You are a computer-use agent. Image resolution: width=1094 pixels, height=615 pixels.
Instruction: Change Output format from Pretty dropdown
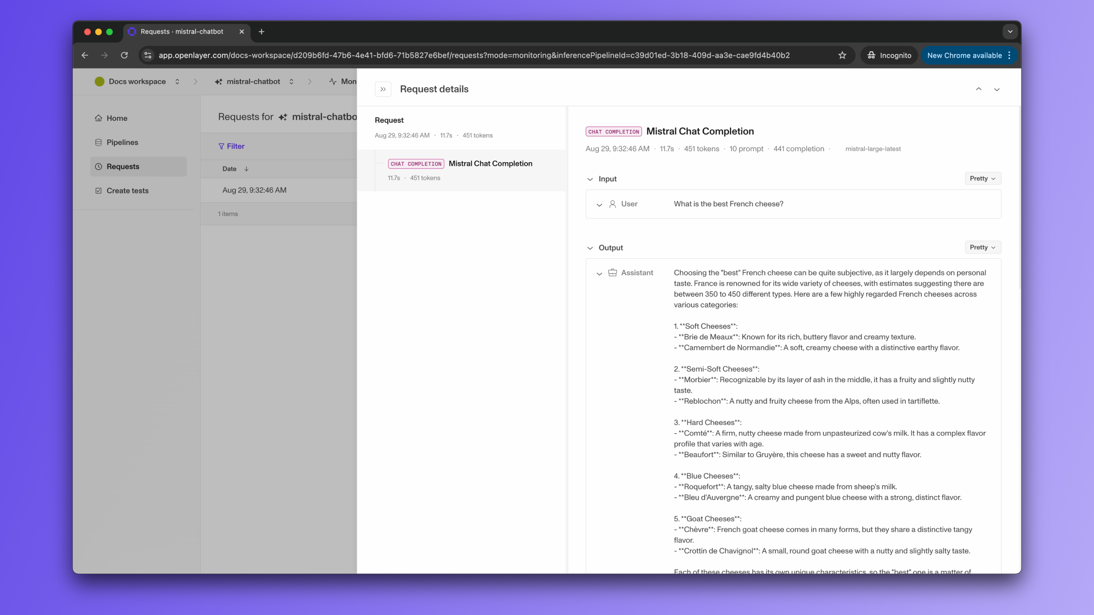pyautogui.click(x=982, y=247)
